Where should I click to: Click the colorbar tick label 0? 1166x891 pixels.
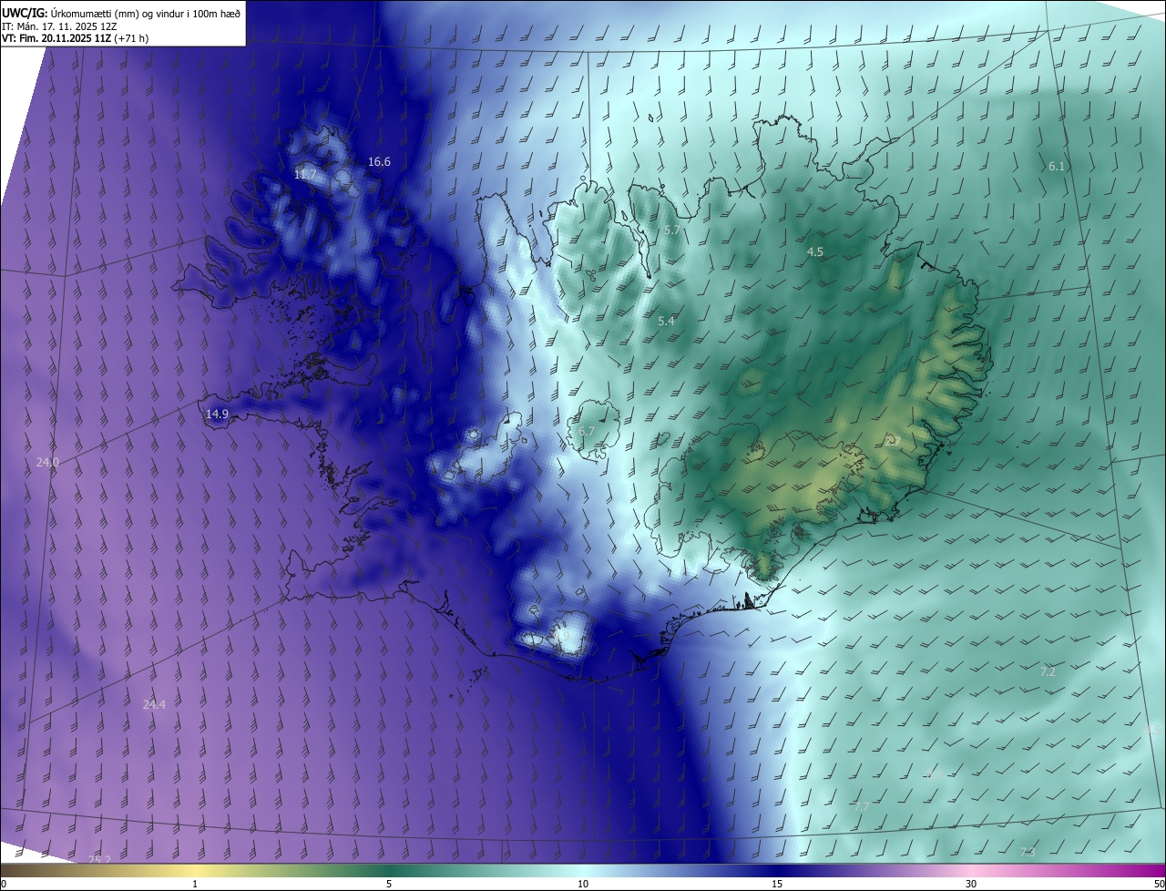point(4,884)
